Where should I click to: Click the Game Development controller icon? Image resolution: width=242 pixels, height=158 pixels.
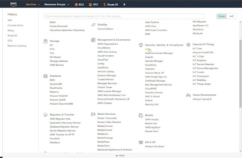(188, 95)
